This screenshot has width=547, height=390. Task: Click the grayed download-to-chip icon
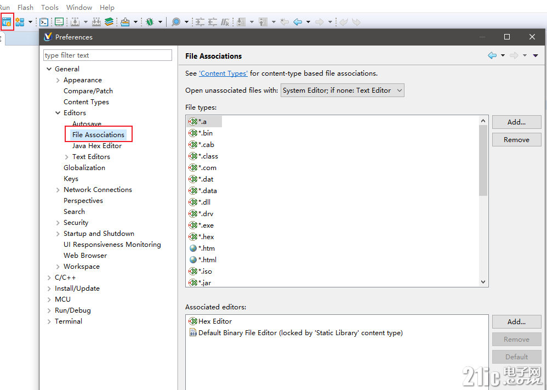[x=75, y=22]
